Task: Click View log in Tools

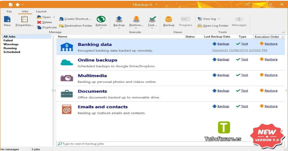Action: (x=207, y=19)
